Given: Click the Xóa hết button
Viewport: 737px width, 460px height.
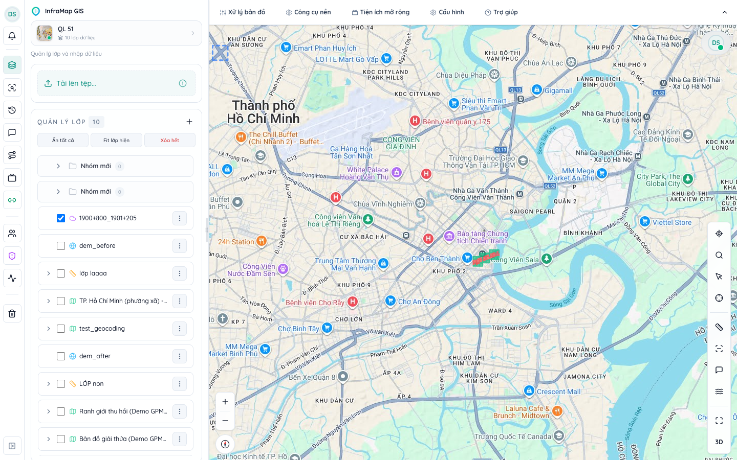Looking at the screenshot, I should (x=170, y=140).
